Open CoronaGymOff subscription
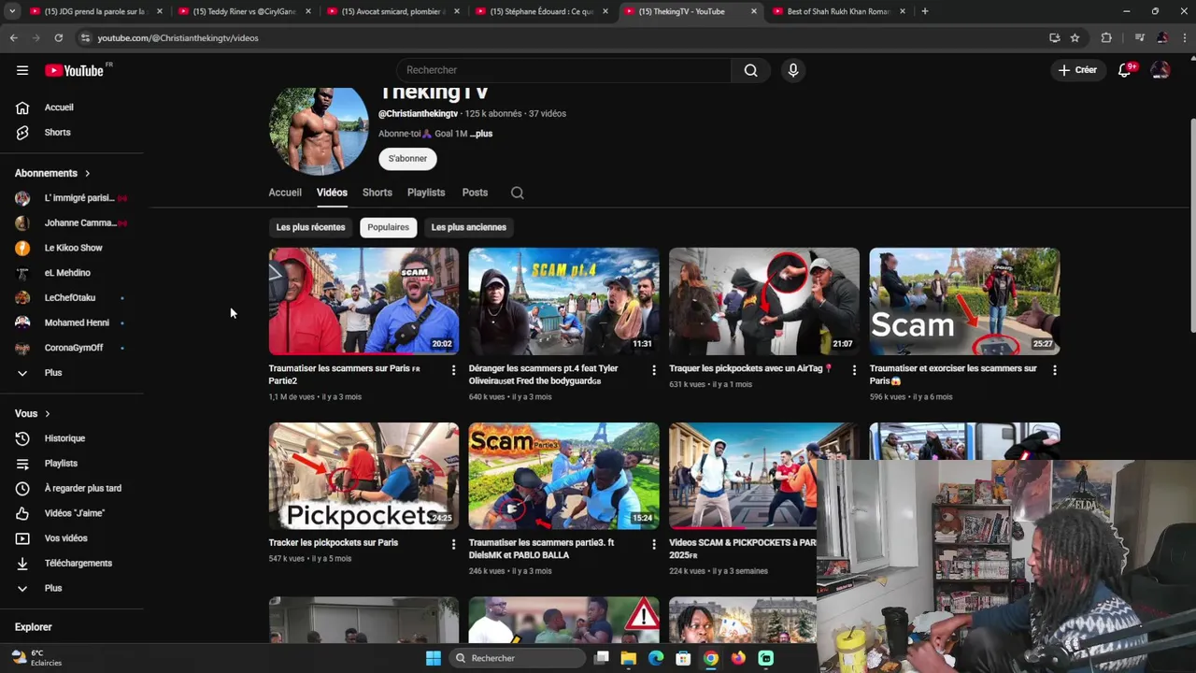 click(x=72, y=348)
